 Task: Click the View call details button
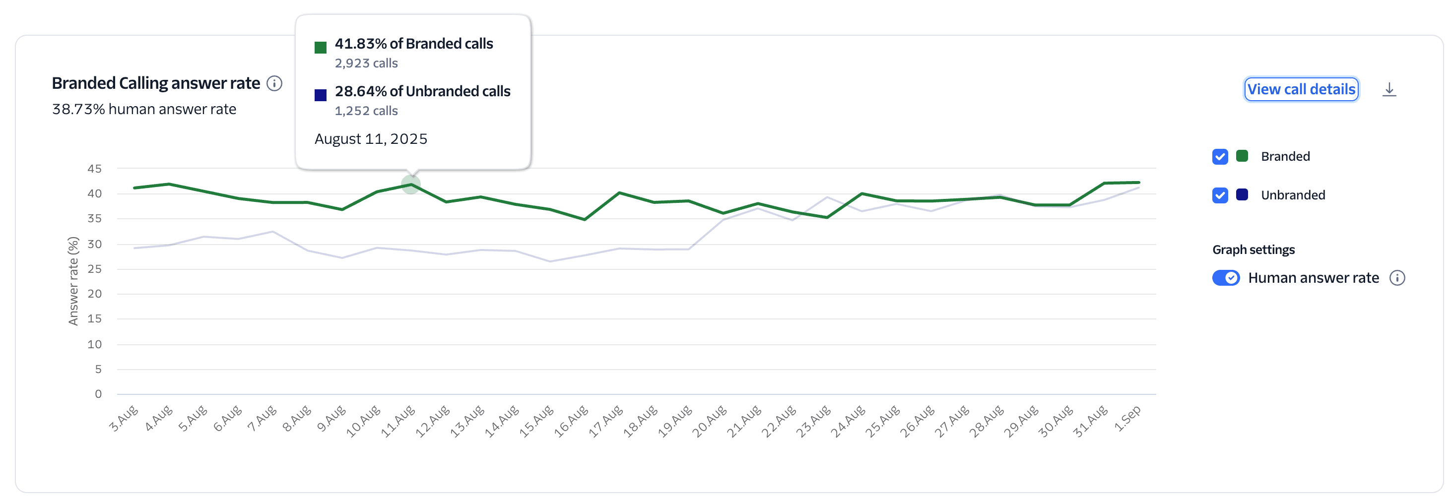point(1301,89)
